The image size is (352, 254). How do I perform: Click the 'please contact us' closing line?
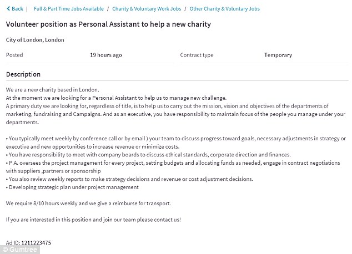(x=93, y=220)
